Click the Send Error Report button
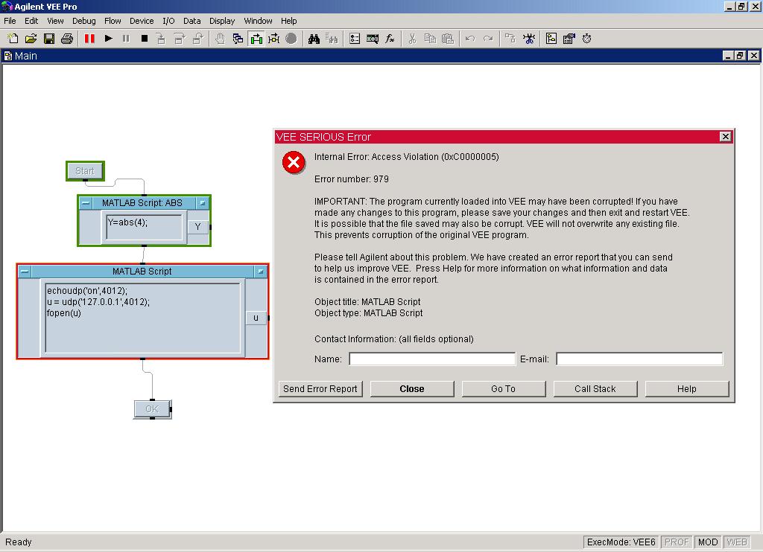Viewport: 763px width, 552px height. (320, 389)
